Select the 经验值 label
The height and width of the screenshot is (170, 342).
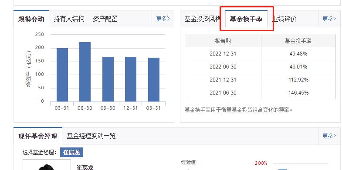[x=188, y=162]
